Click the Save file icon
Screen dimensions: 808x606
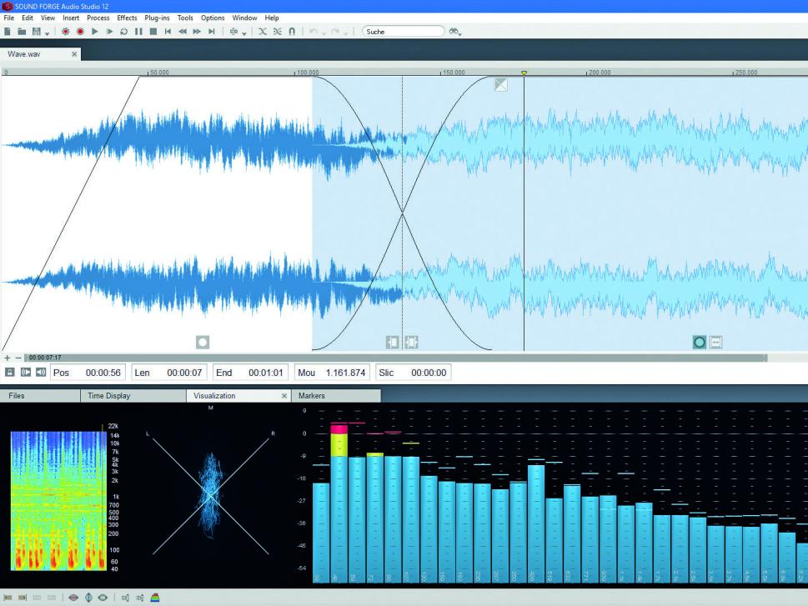click(x=36, y=32)
